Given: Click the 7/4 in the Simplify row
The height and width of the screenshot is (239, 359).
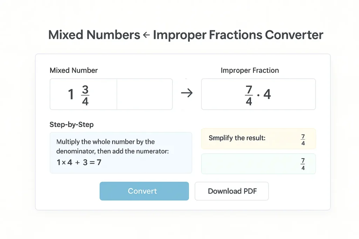Looking at the screenshot, I should click(304, 139).
